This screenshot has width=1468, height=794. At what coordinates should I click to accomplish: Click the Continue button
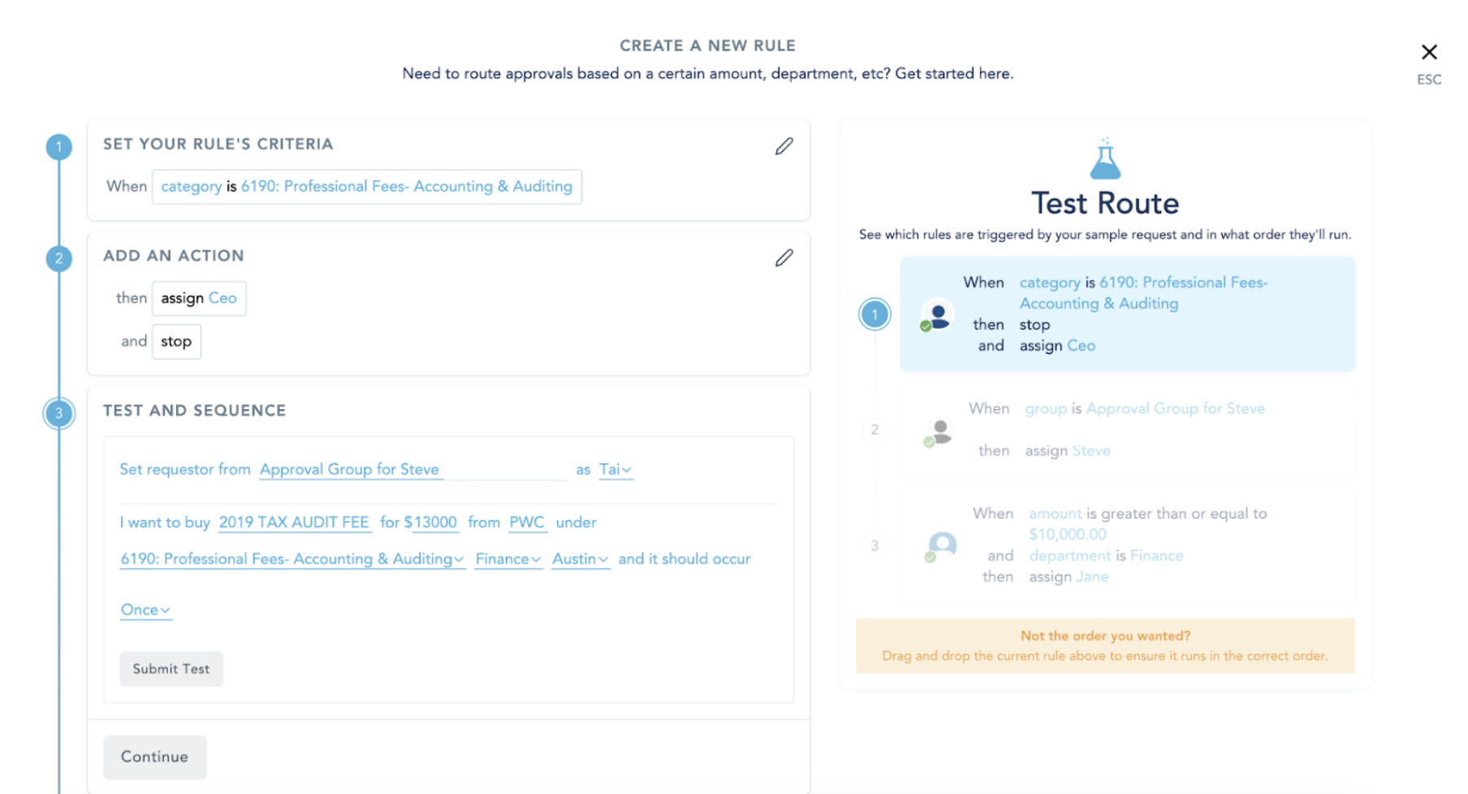154,757
